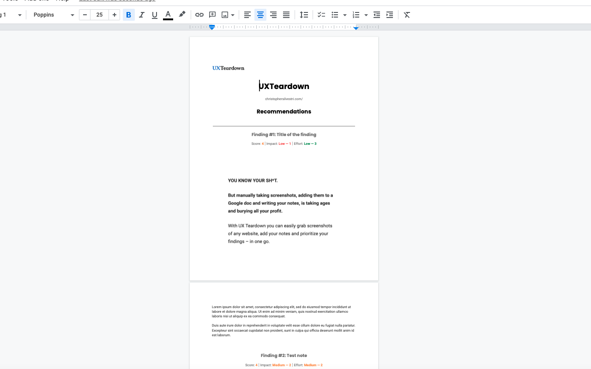The image size is (591, 369).
Task: Insert a checklist
Action: pyautogui.click(x=321, y=15)
